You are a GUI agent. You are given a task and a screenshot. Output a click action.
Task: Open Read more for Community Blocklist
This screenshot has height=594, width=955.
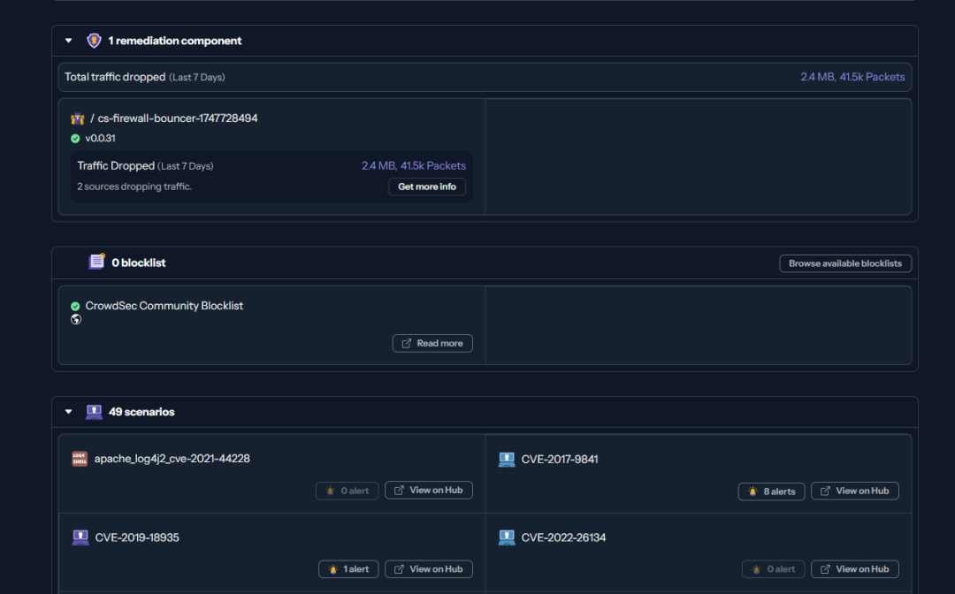432,343
